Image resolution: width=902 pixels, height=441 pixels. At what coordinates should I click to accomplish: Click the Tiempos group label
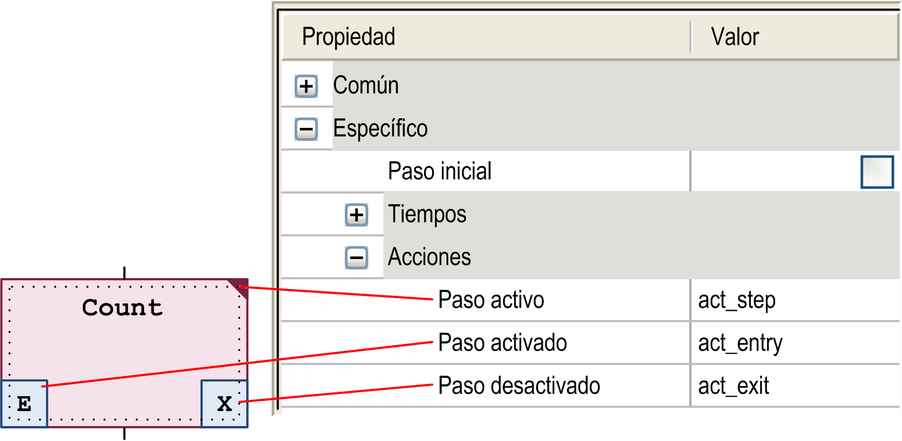pyautogui.click(x=427, y=214)
